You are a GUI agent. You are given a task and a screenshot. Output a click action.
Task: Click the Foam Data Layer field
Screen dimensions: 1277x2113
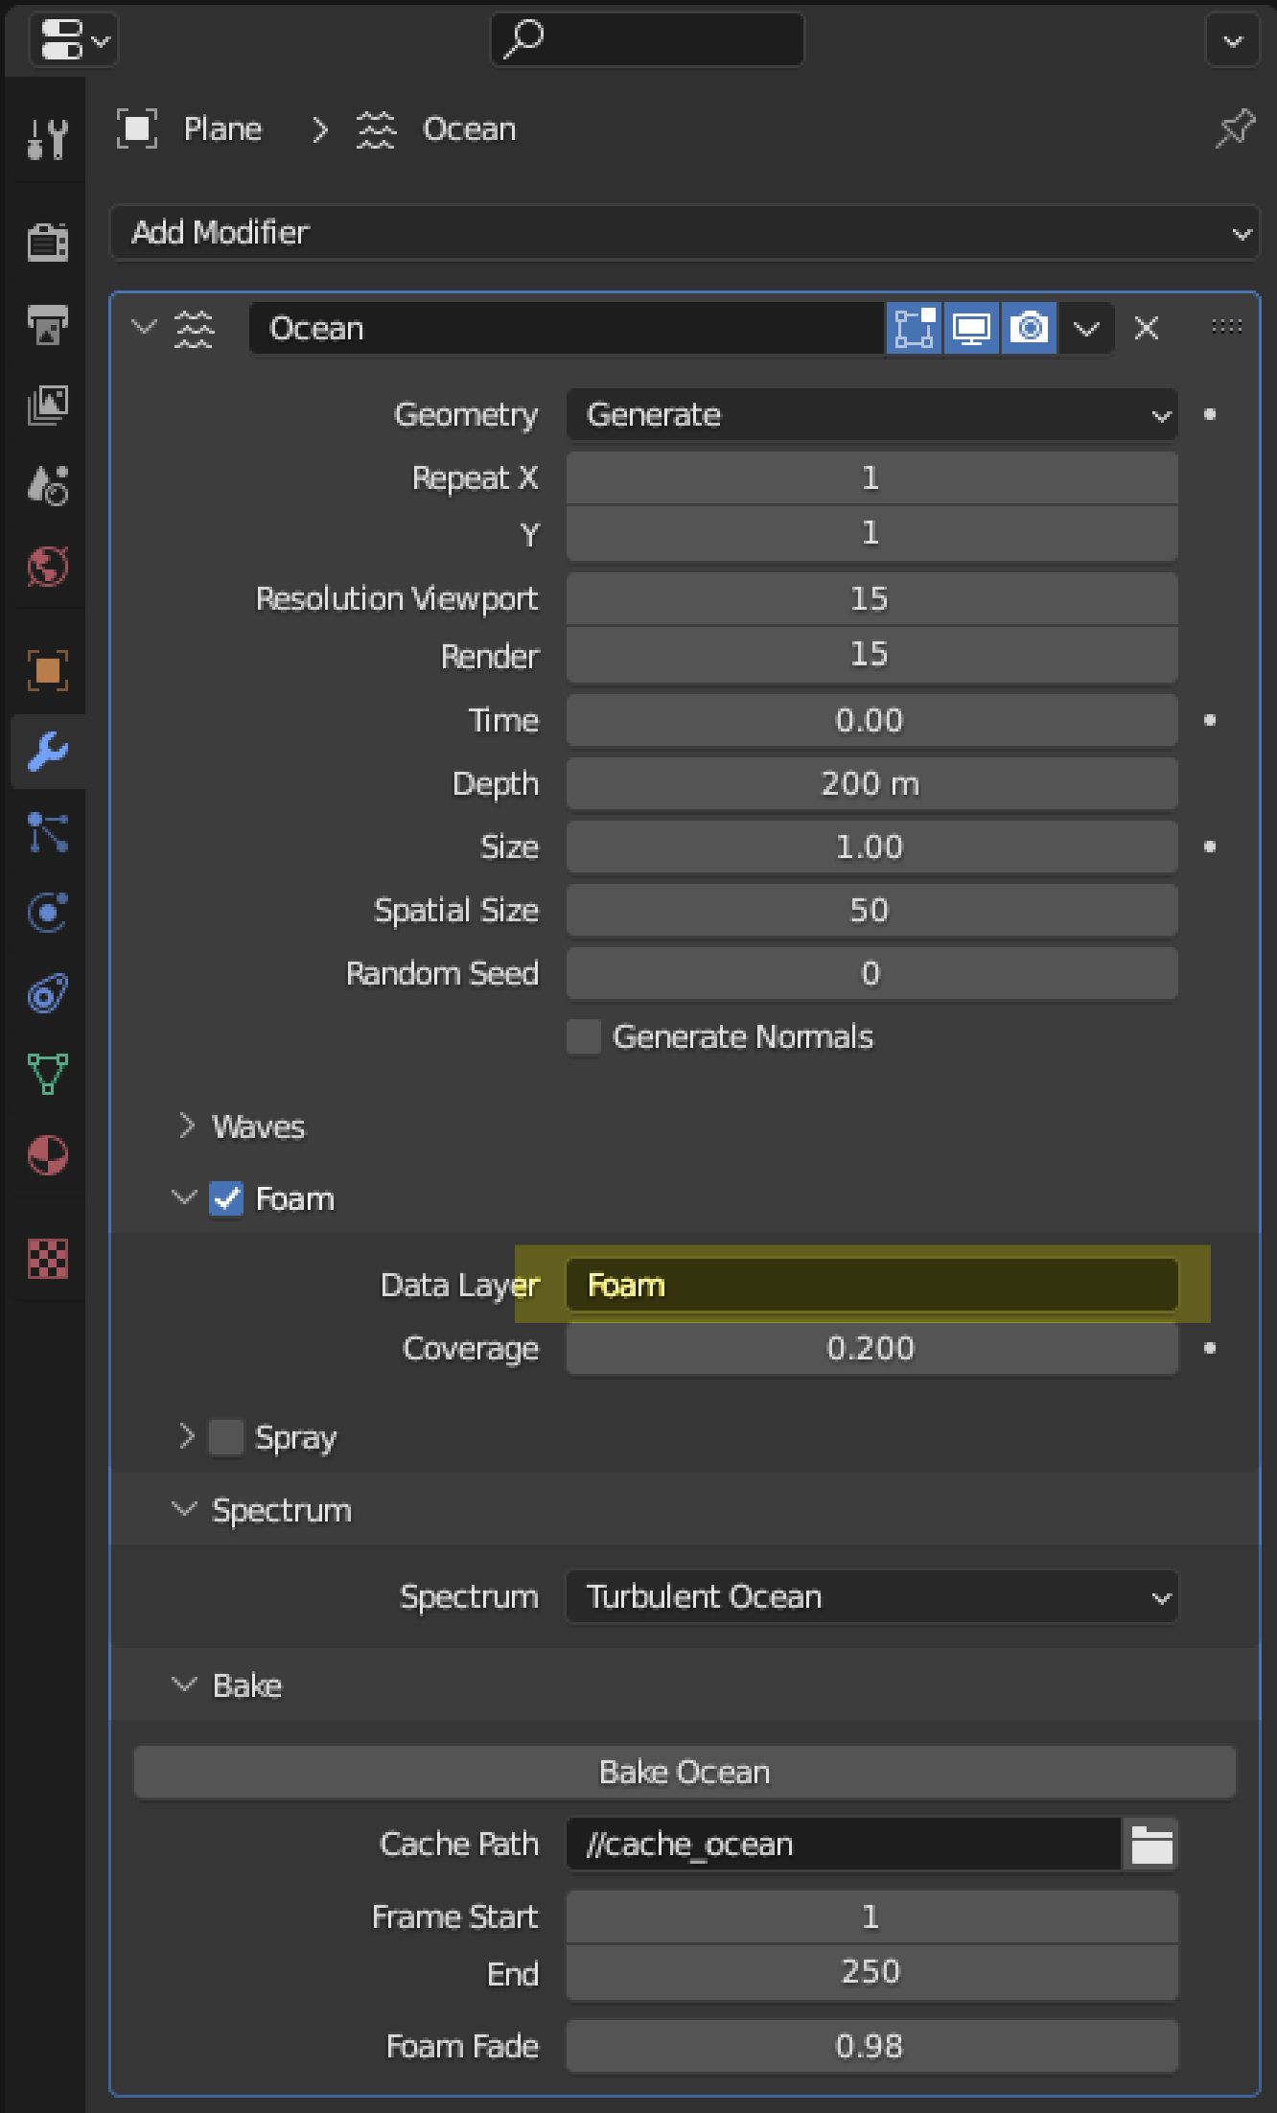pyautogui.click(x=871, y=1285)
